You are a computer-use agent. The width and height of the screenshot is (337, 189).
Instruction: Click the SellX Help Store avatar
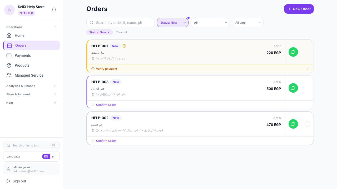pyautogui.click(x=9, y=10)
